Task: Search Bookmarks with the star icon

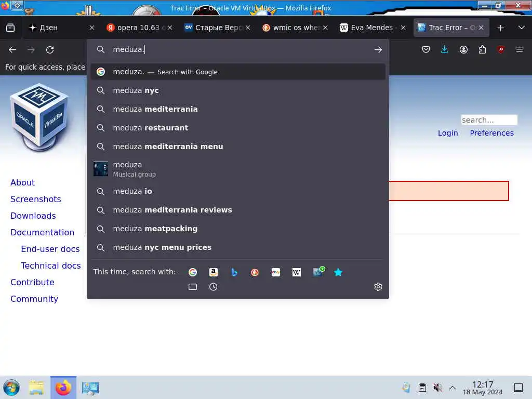Action: pos(338,272)
